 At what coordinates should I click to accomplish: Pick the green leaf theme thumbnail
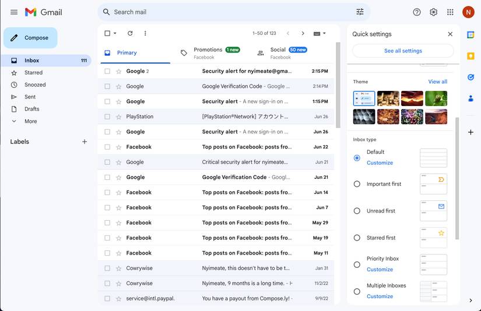(x=436, y=98)
